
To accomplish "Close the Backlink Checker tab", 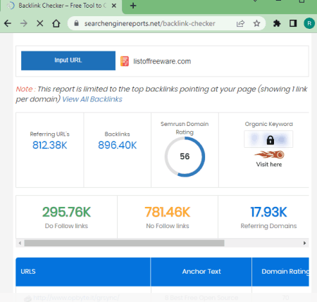I will (114, 6).
